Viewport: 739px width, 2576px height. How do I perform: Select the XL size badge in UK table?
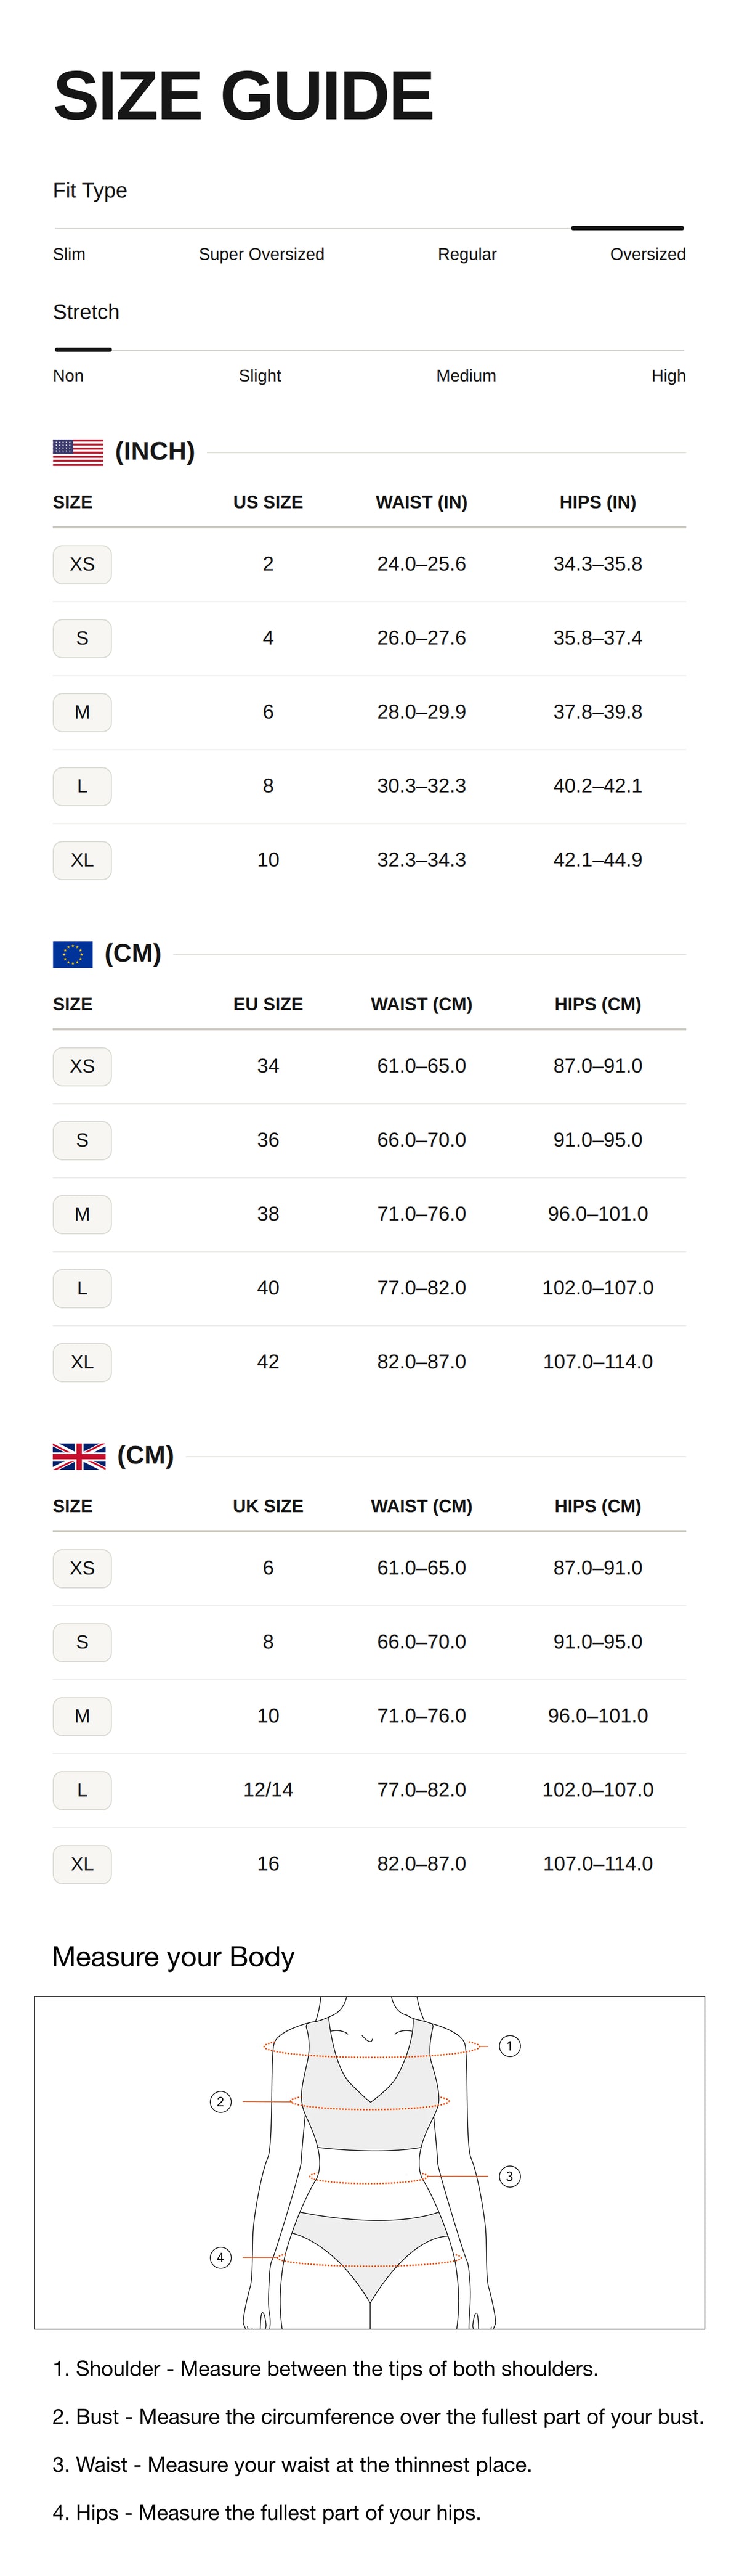pyautogui.click(x=82, y=1864)
